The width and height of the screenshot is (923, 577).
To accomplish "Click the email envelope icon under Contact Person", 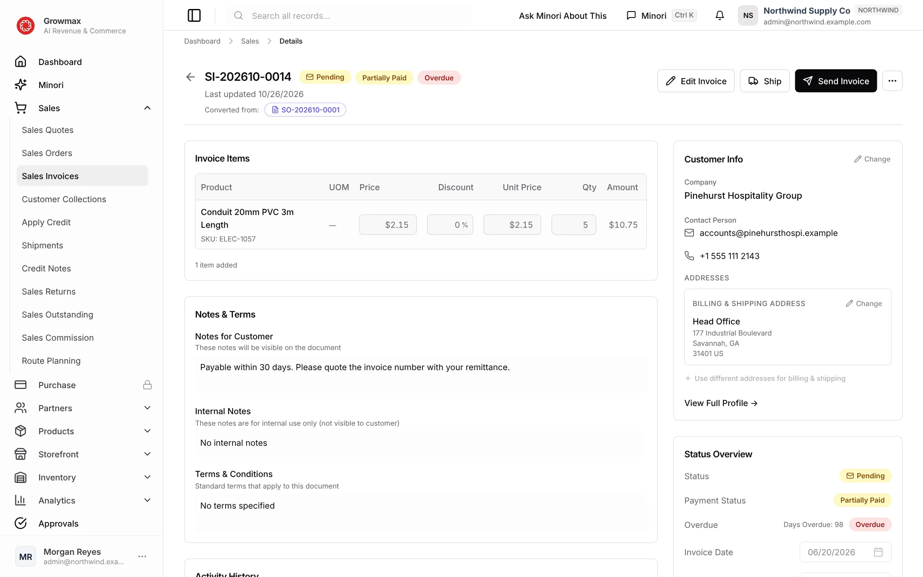I will click(689, 233).
